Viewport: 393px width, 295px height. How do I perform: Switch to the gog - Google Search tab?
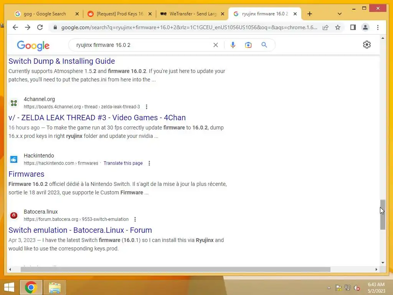[x=45, y=14]
